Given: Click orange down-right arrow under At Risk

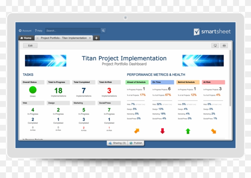Looking at the screenshot, I should click(x=214, y=131).
